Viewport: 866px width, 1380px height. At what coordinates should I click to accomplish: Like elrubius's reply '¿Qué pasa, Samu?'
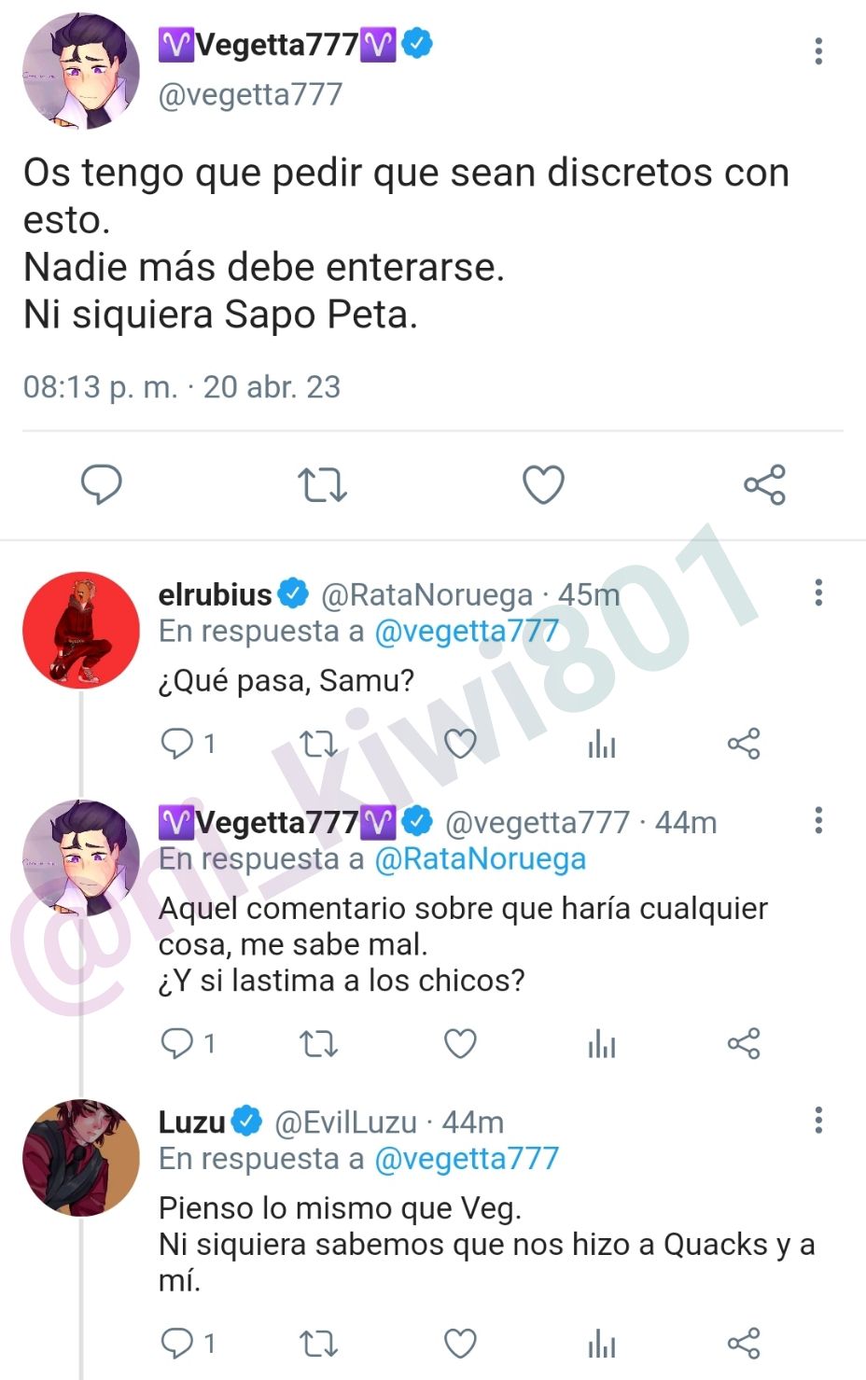click(460, 744)
